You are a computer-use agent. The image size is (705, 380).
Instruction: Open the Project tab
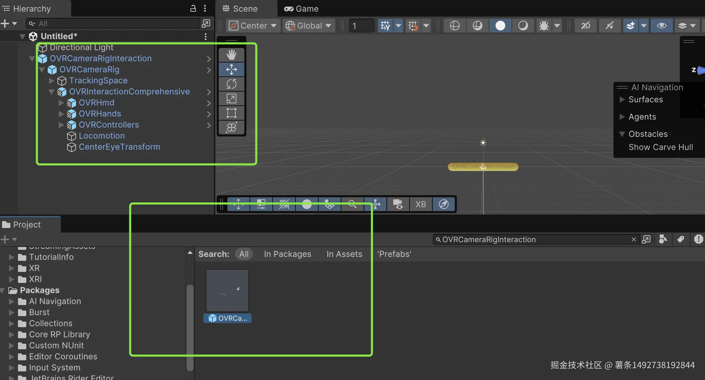click(26, 225)
